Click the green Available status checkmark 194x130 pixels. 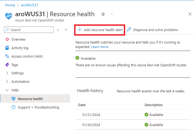77,58
